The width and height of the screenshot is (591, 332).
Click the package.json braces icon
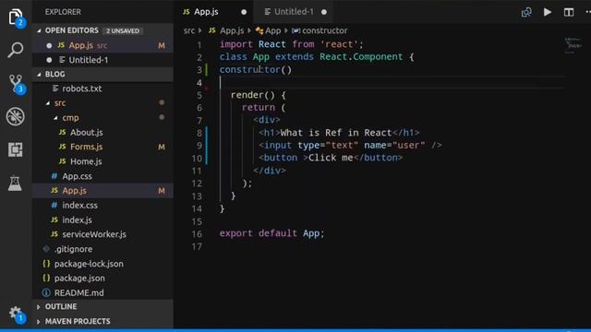[46, 279]
